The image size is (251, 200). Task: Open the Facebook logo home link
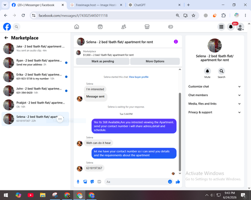pyautogui.click(x=7, y=26)
